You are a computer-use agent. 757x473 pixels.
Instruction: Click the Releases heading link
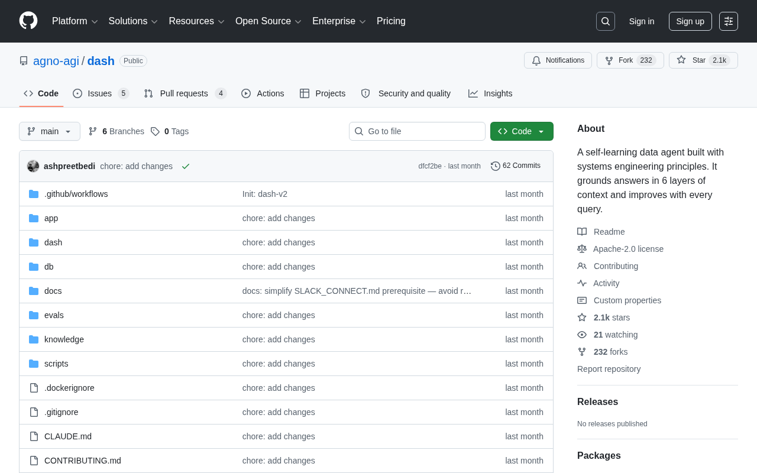(597, 402)
